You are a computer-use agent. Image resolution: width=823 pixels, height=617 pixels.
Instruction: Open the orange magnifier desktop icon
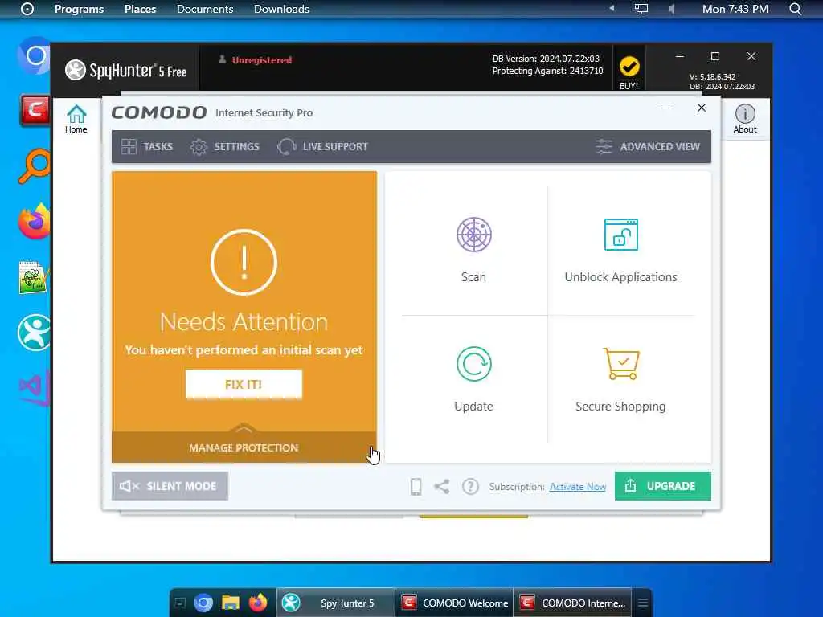[35, 165]
